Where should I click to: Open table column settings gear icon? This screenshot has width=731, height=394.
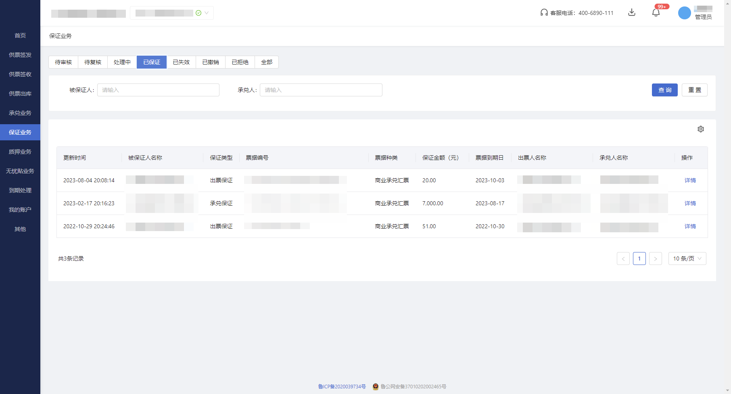pos(701,129)
